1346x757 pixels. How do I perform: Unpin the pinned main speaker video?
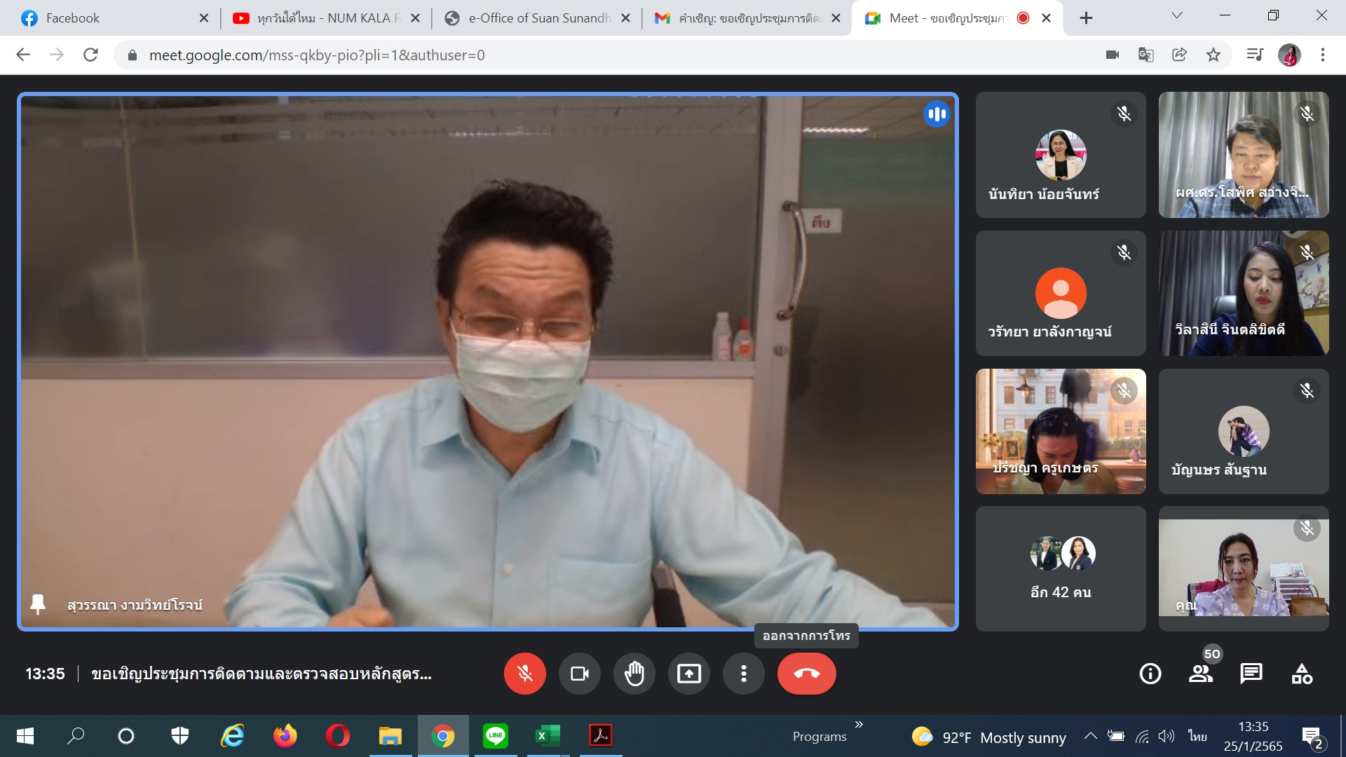click(x=38, y=604)
